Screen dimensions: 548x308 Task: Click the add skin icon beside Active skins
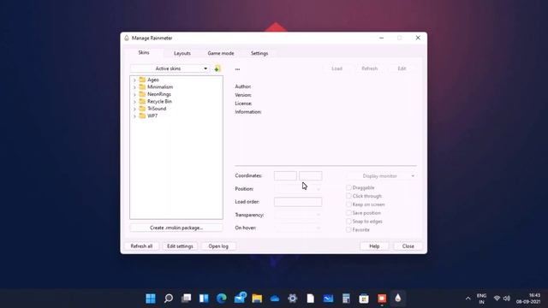tap(217, 68)
